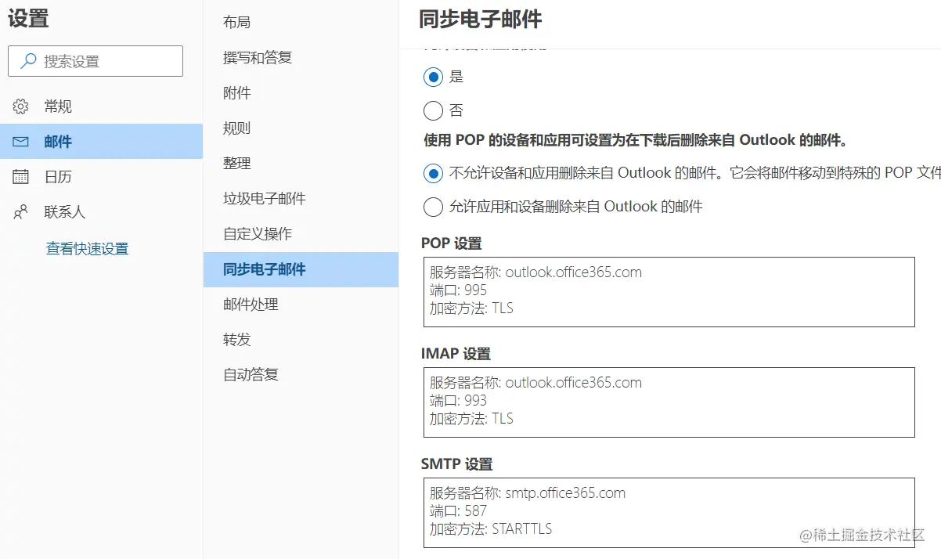941x559 pixels.
Task: Open the 邮件 settings category
Action: click(x=101, y=142)
